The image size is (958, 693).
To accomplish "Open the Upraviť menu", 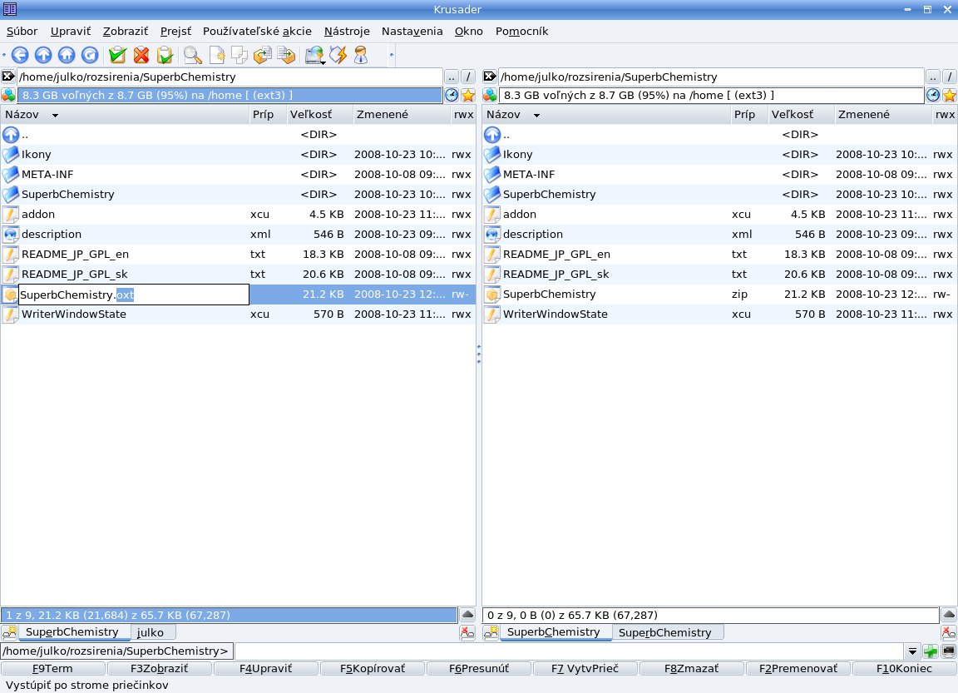I will pos(70,31).
